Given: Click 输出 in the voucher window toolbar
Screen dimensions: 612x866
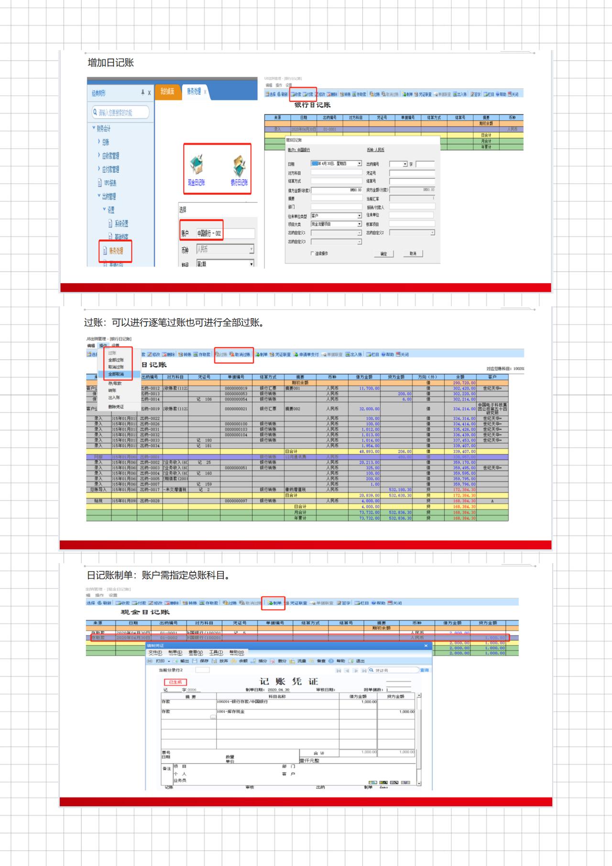Looking at the screenshot, I should pos(181,661).
